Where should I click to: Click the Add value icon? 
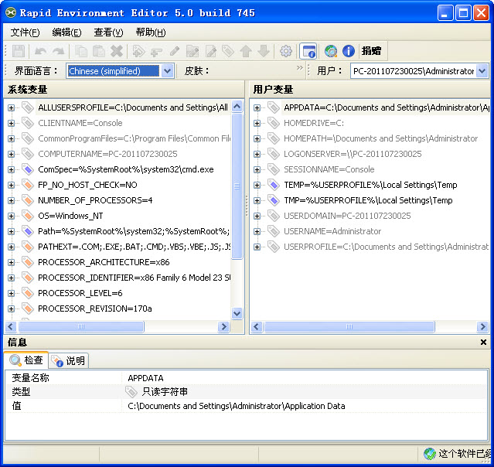pyautogui.click(x=156, y=52)
